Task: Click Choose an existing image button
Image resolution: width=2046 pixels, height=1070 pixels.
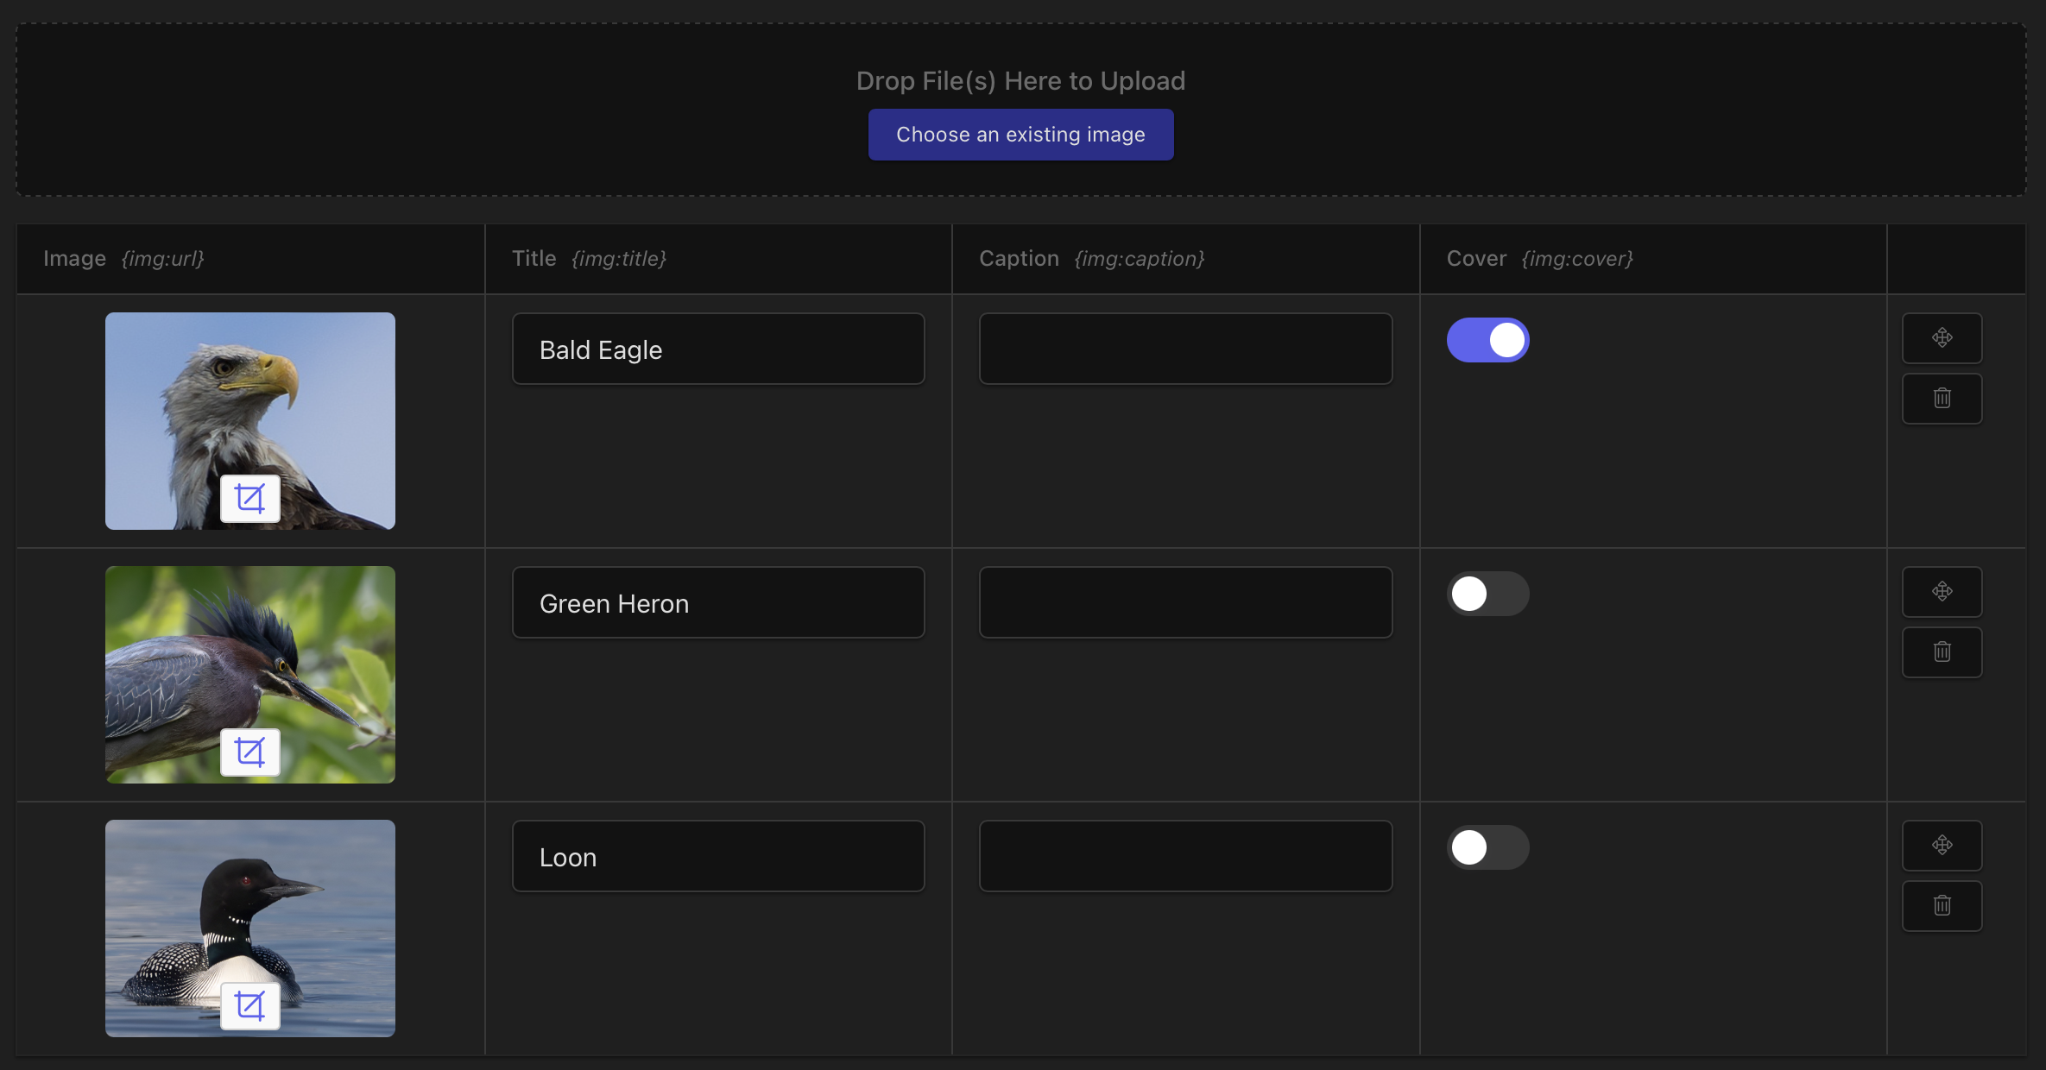Action: [x=1020, y=135]
